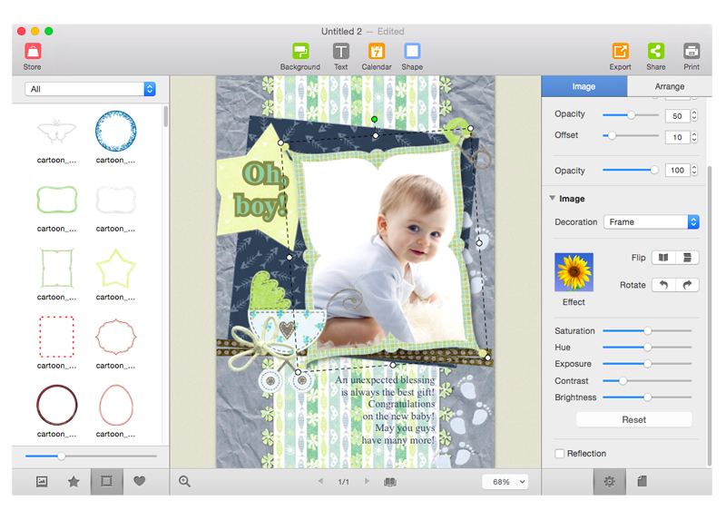Select the dark maroon circle frame
726x520 pixels.
coord(56,405)
